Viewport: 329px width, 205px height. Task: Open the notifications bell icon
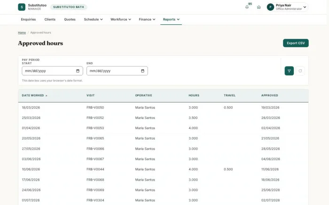[247, 7]
